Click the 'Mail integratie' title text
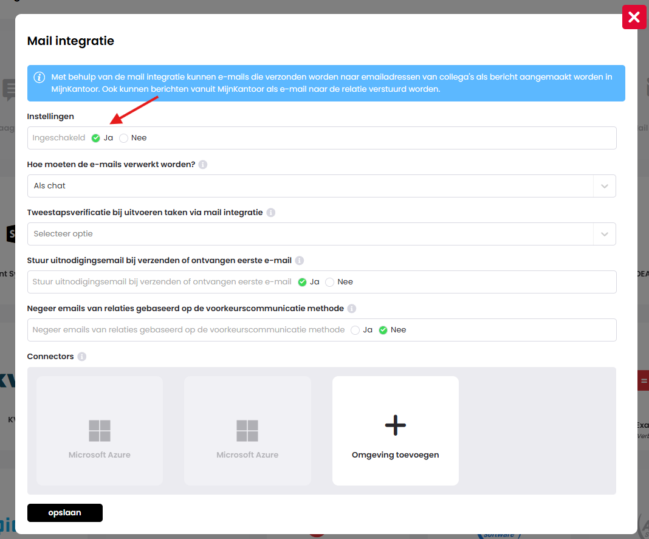Image resolution: width=649 pixels, height=539 pixels. pyautogui.click(x=70, y=41)
